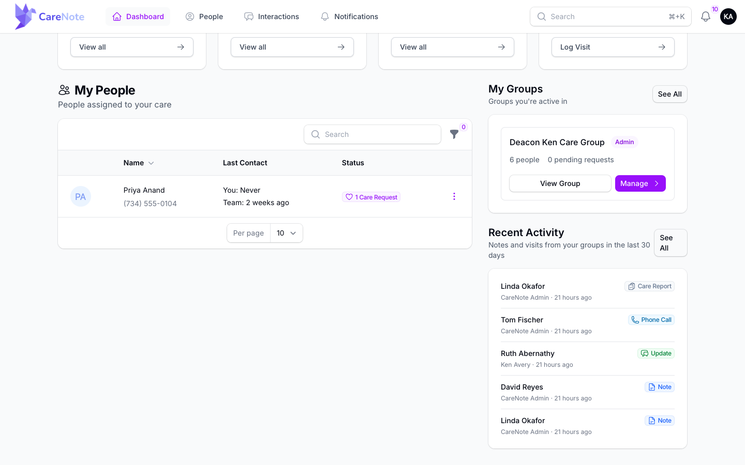Click the My People search box
Viewport: 745px width, 465px height.
click(373, 134)
